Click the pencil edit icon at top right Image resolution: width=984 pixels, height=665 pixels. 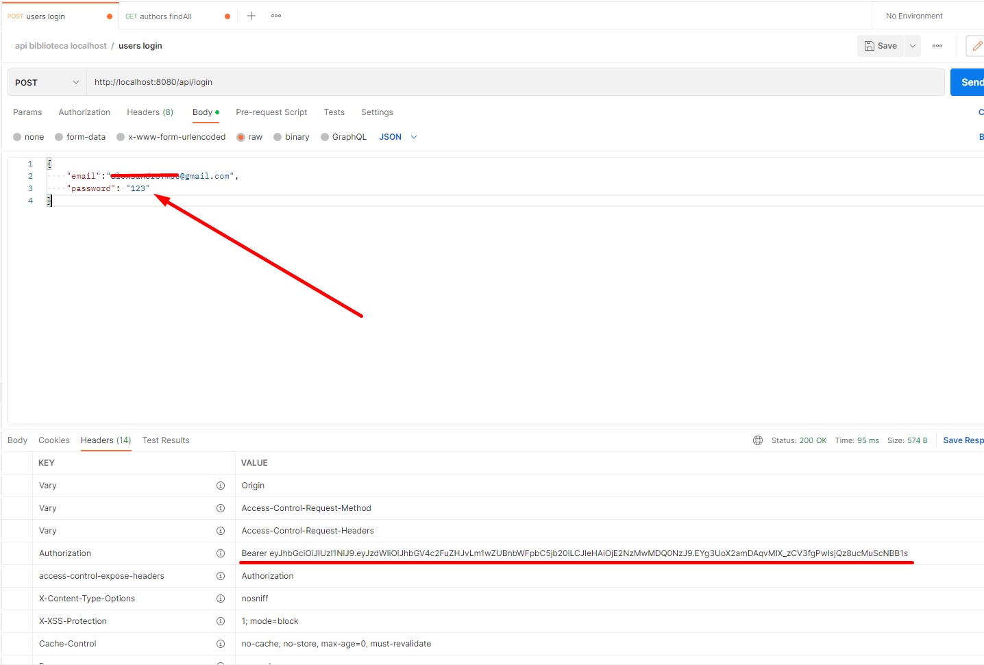(x=977, y=46)
